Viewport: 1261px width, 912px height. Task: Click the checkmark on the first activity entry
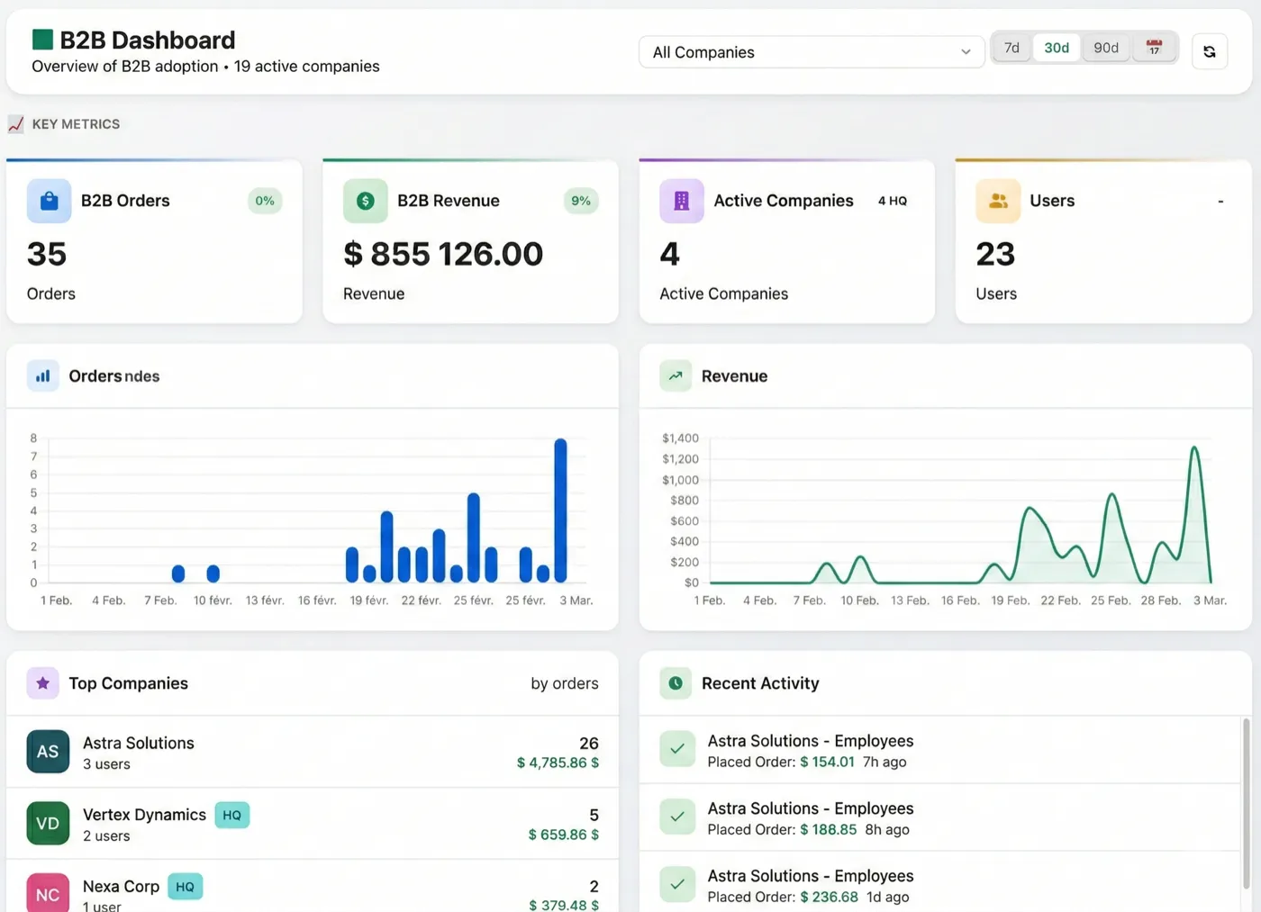pyautogui.click(x=676, y=748)
